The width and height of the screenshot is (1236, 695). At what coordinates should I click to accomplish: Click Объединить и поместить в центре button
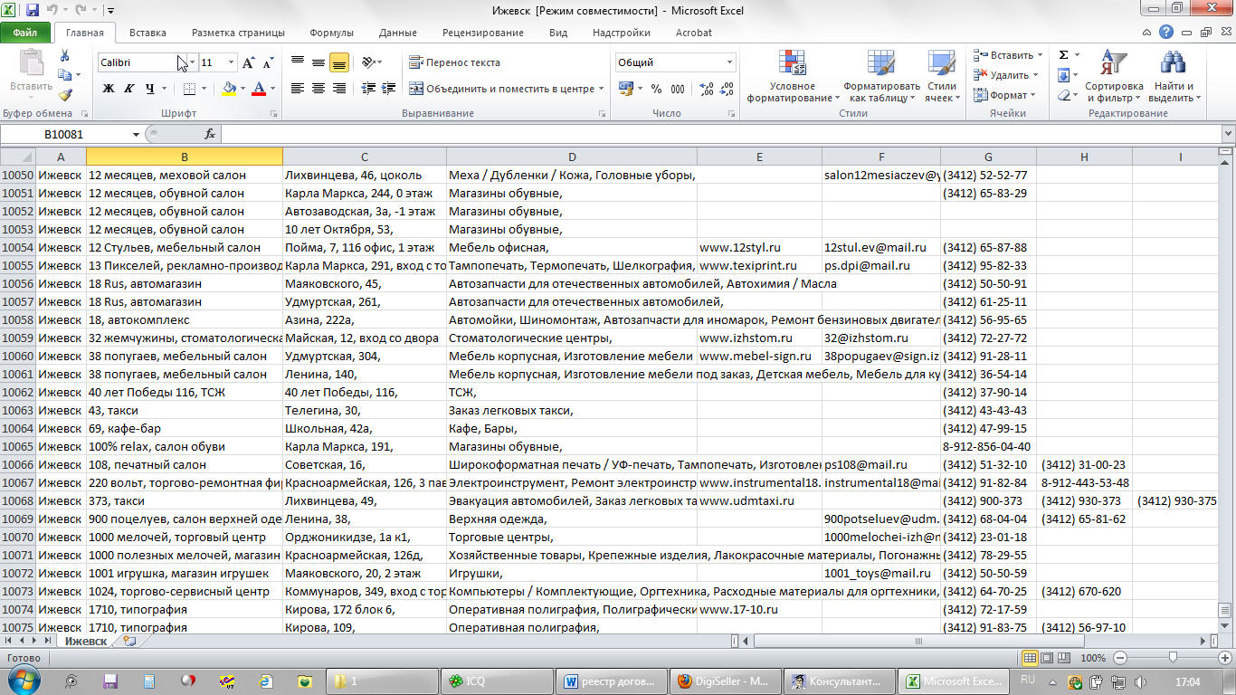(506, 89)
